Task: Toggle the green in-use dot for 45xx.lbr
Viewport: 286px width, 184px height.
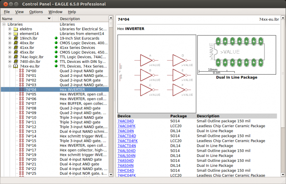Action: (56, 52)
